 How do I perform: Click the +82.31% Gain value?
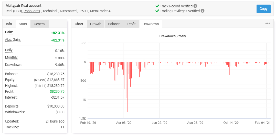pos(58,33)
